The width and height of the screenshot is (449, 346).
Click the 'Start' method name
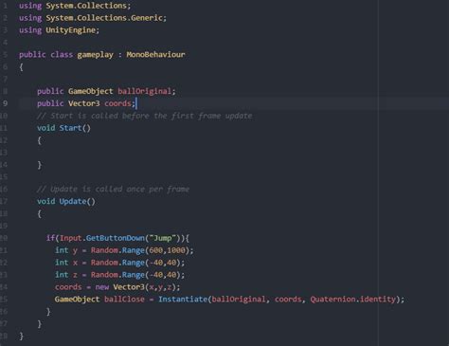[x=70, y=128]
